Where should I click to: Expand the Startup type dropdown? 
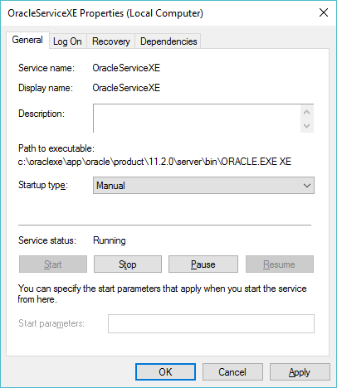(x=203, y=186)
